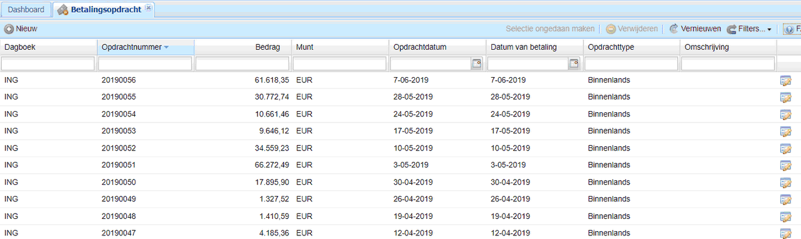The height and width of the screenshot is (239, 801).
Task: Open row icon for order 20190051
Action: (785, 165)
